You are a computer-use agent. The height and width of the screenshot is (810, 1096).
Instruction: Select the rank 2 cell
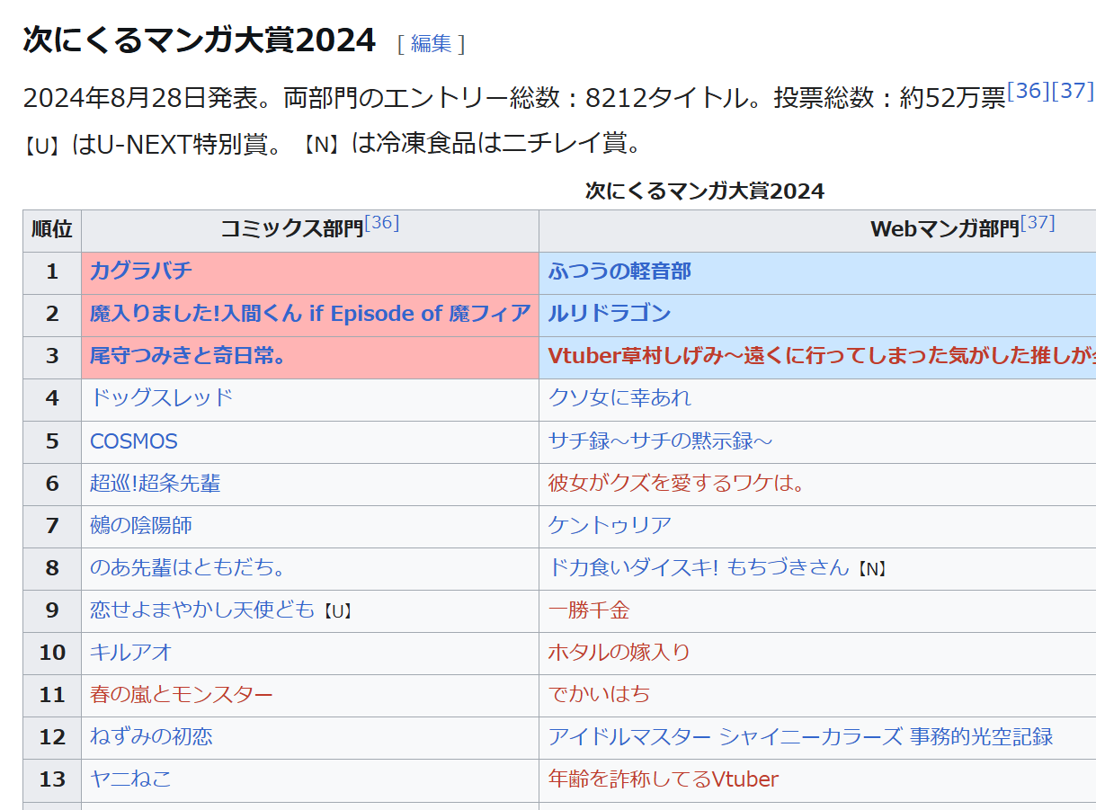click(x=52, y=315)
